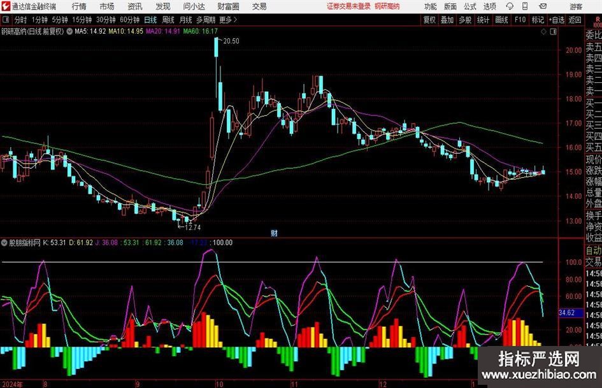Open the 多周期 multi-period view
This screenshot has width=602, height=388.
pos(206,20)
